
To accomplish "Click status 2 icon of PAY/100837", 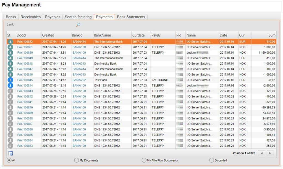I will coord(10,124).
